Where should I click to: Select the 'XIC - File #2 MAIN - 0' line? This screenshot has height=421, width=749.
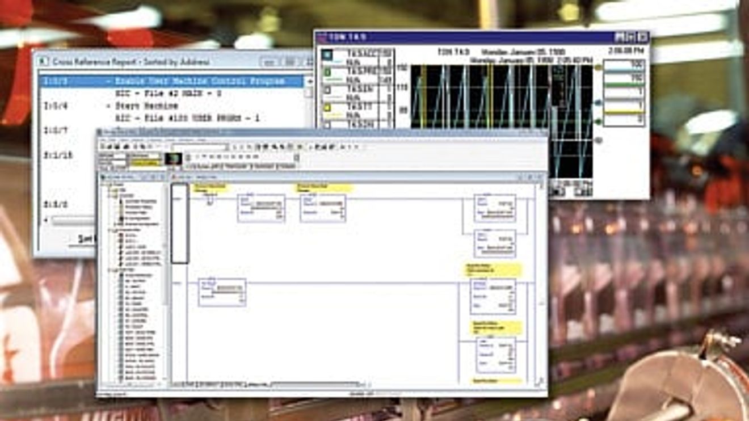pos(168,94)
